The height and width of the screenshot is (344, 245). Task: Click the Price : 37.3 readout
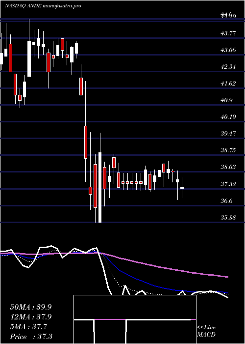pyautogui.click(x=31, y=337)
